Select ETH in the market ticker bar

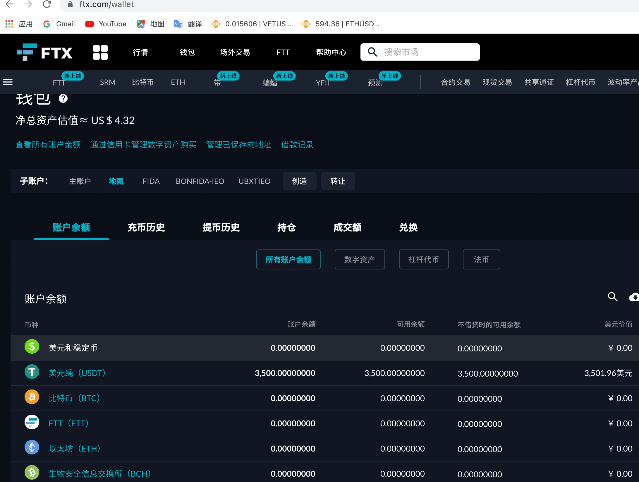pyautogui.click(x=178, y=83)
